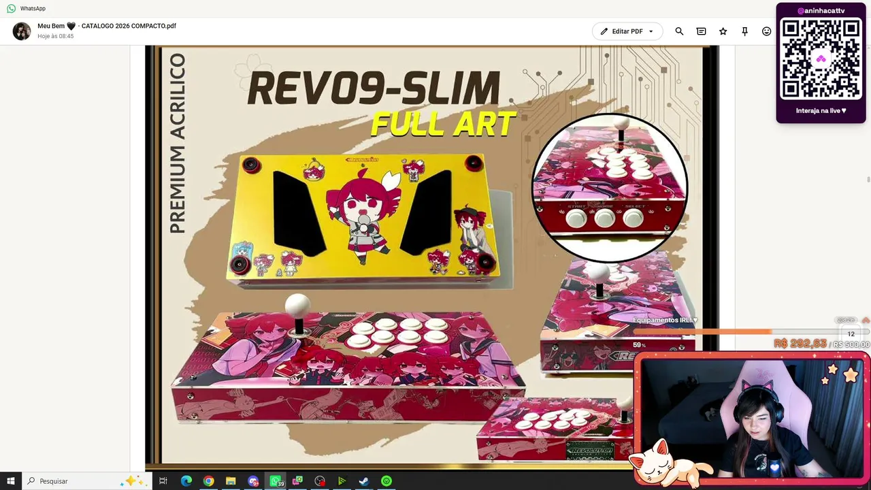Click the yellow FULL ART text
The image size is (871, 490).
(444, 124)
